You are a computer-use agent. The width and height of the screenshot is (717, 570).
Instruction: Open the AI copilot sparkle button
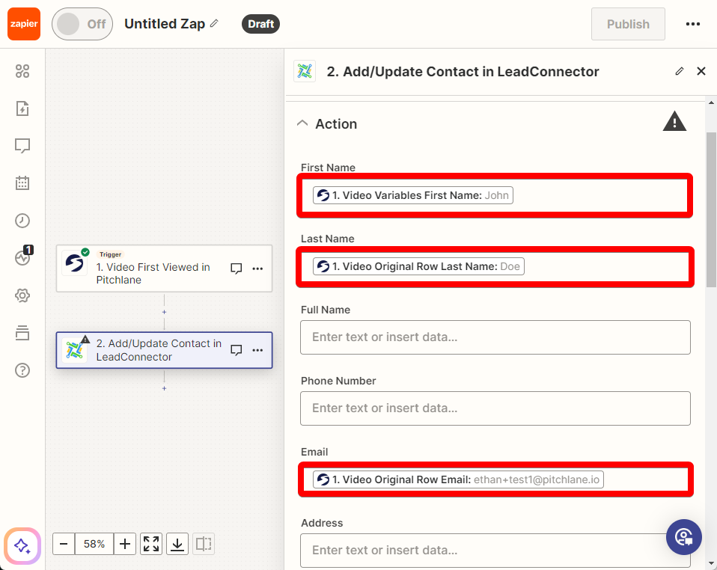click(x=22, y=546)
